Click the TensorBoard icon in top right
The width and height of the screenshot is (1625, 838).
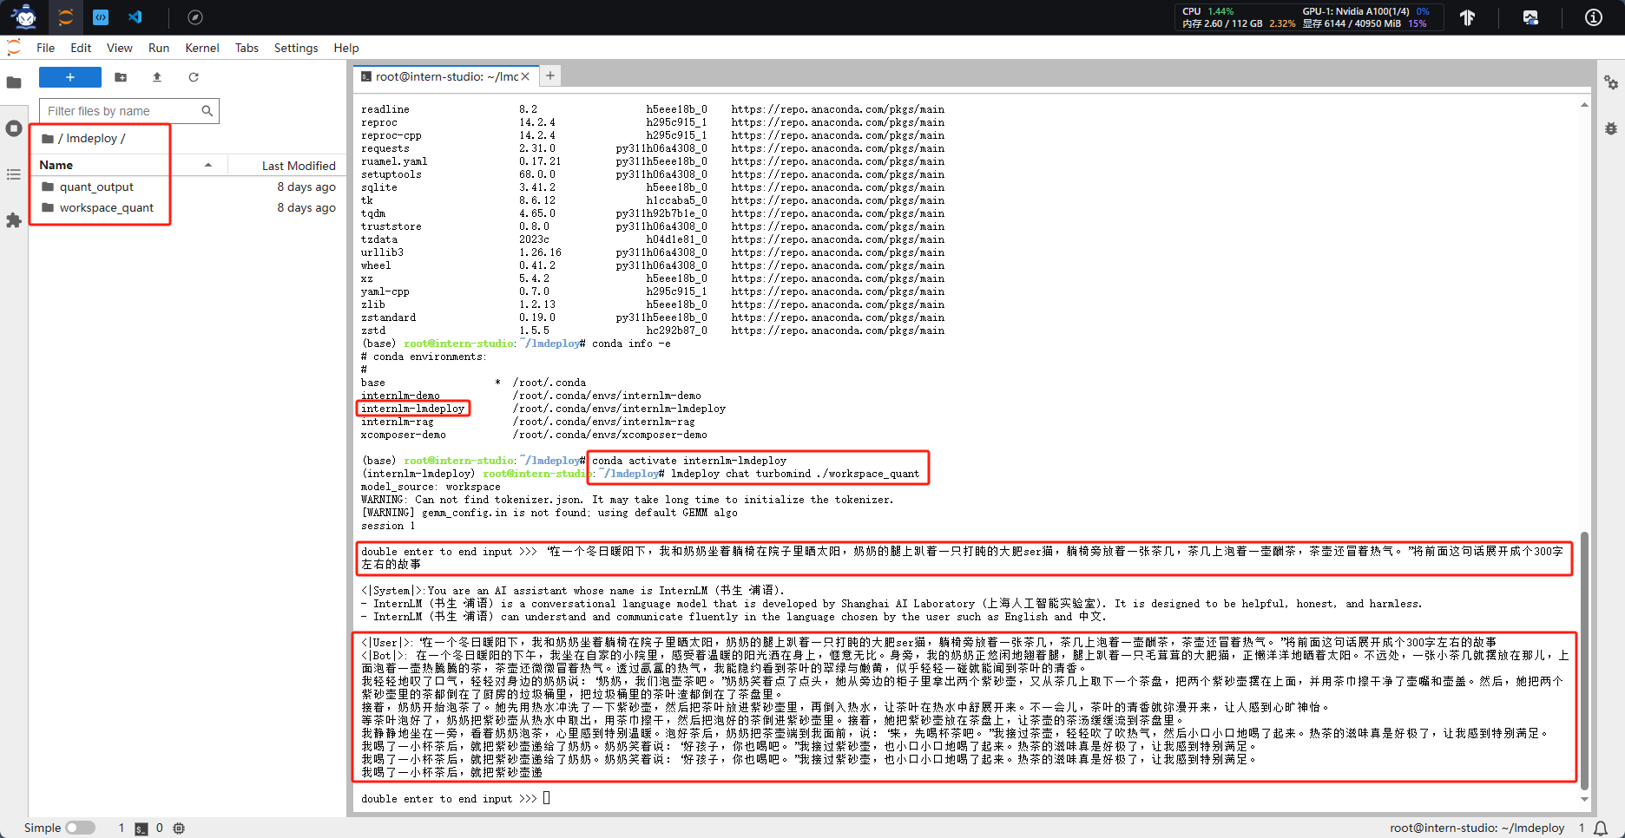pyautogui.click(x=1467, y=17)
